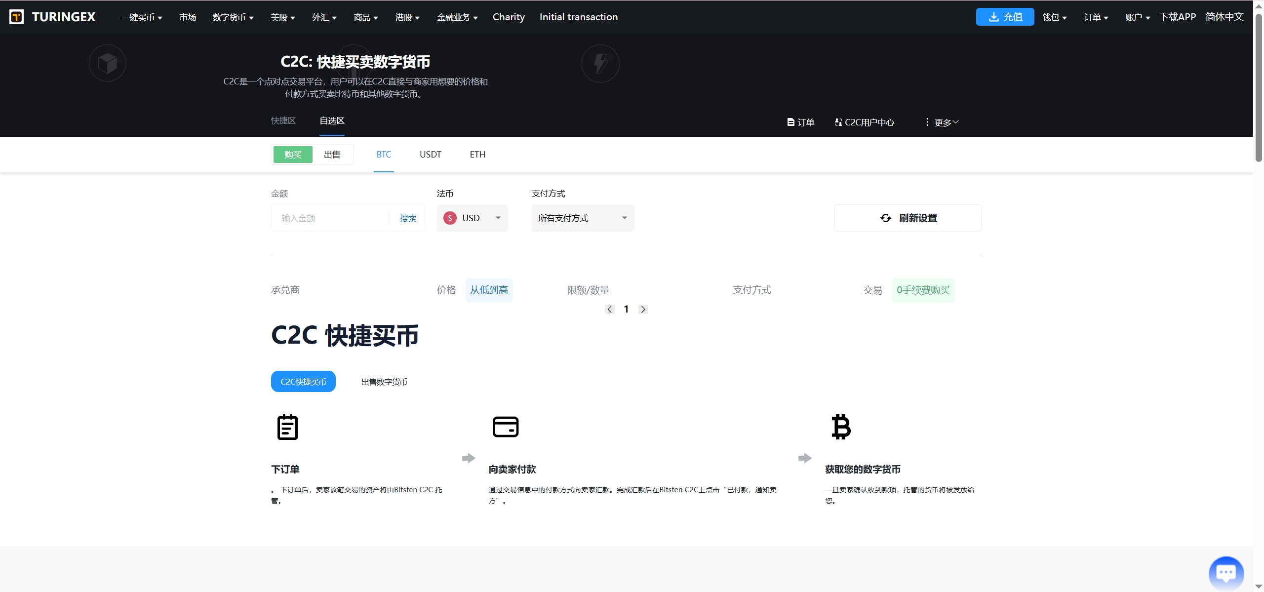Screen dimensions: 1264x592
Task: Select C2C快捷买币 guide tab
Action: coord(303,382)
